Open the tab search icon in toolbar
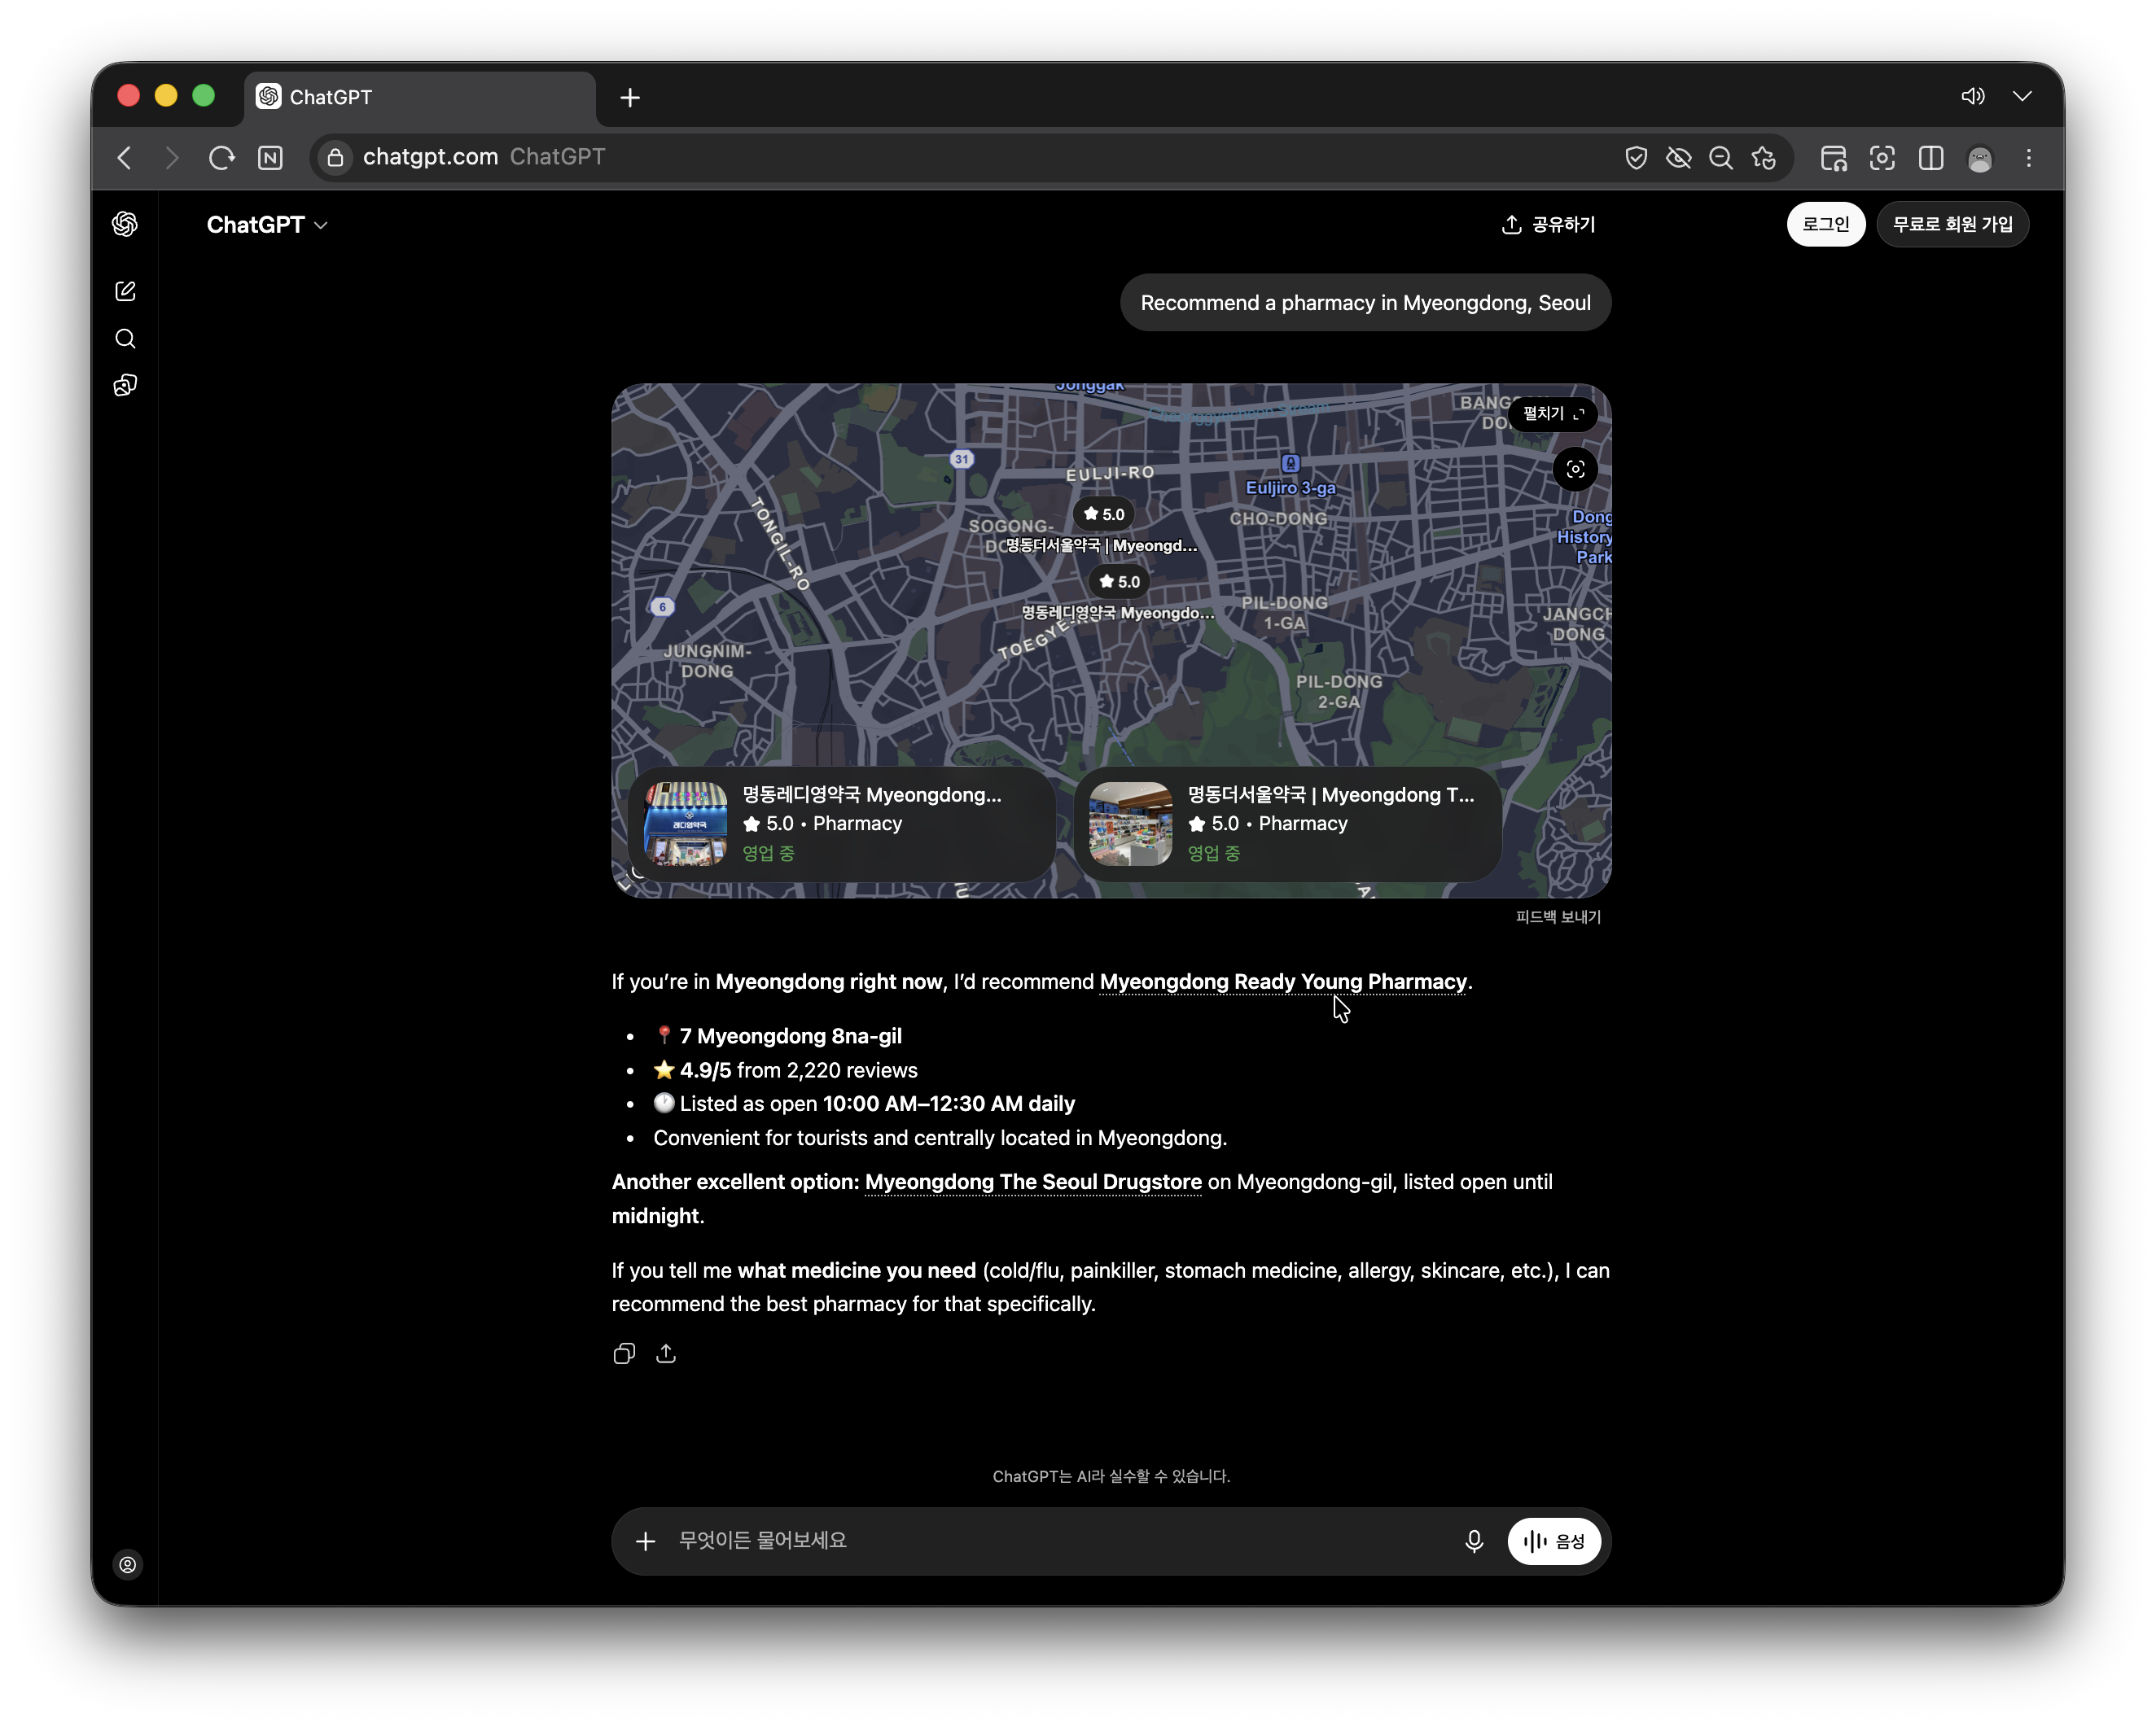 1834,158
